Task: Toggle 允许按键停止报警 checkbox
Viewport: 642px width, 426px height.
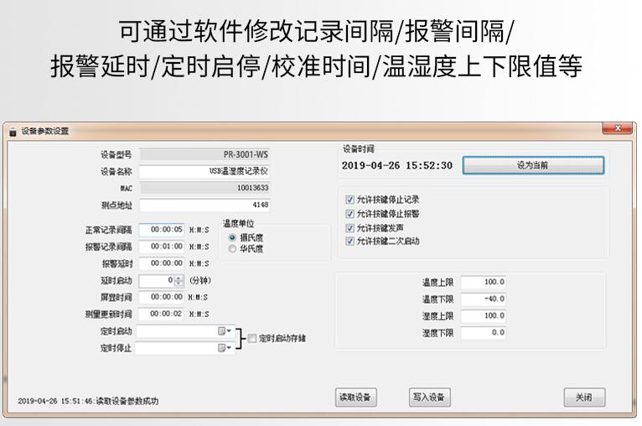Action: coord(350,214)
